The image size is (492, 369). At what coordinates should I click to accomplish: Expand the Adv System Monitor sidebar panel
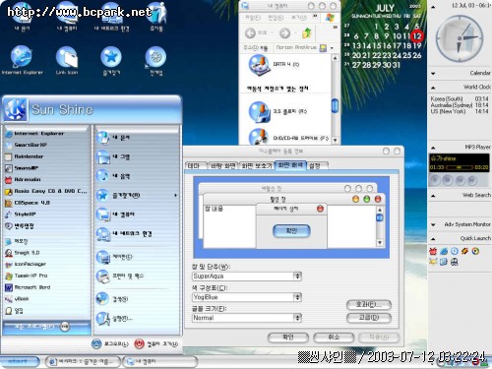point(433,225)
